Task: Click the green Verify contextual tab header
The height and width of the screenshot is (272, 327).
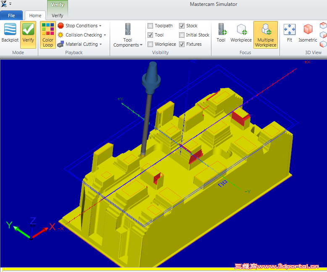Action: point(57,5)
